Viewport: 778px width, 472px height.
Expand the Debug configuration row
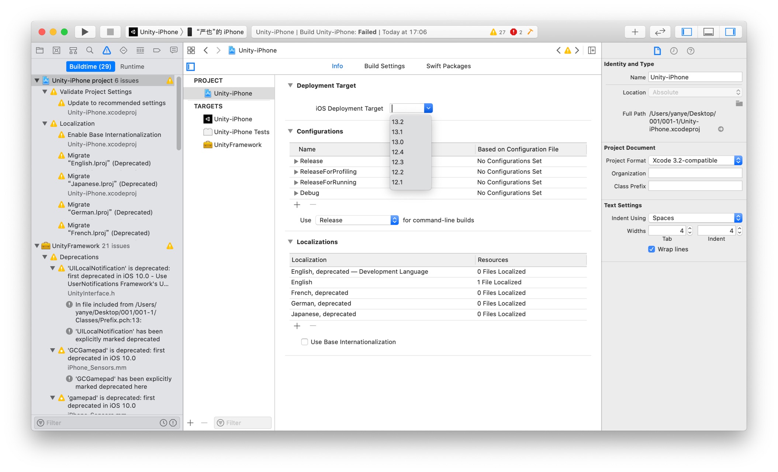coord(296,193)
